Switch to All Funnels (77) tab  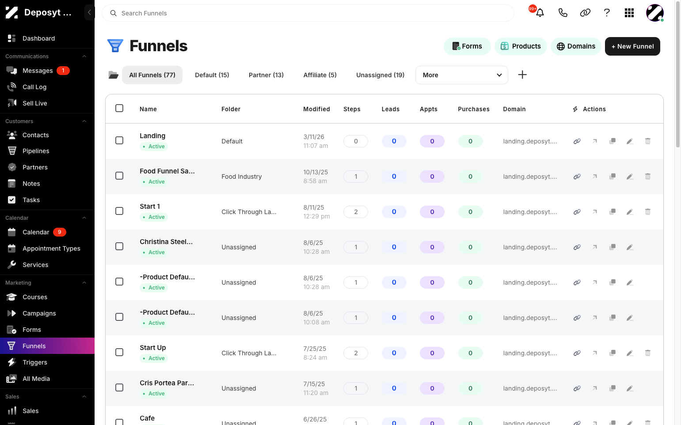152,75
